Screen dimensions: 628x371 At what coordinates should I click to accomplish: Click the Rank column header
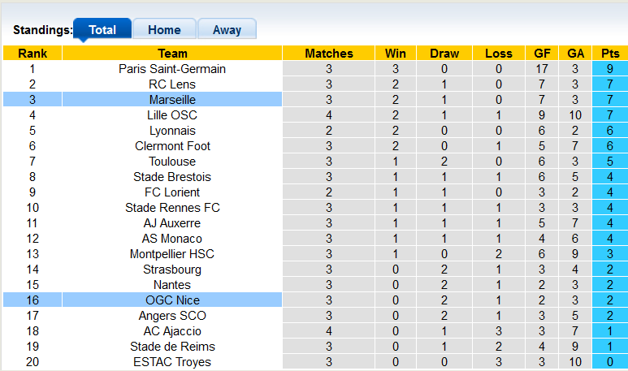32,54
